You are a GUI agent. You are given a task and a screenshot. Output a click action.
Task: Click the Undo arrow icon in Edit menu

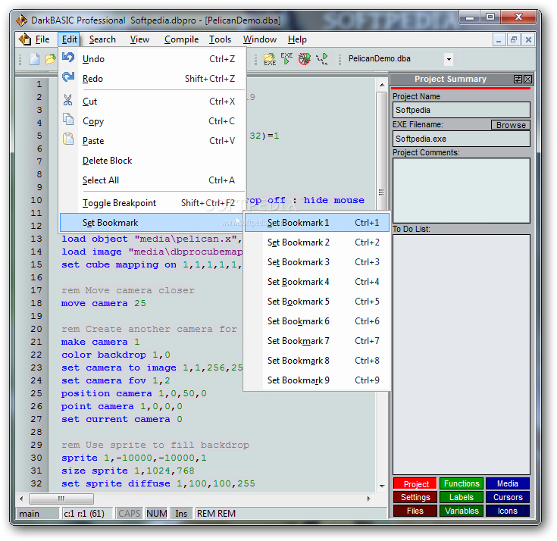pos(68,57)
